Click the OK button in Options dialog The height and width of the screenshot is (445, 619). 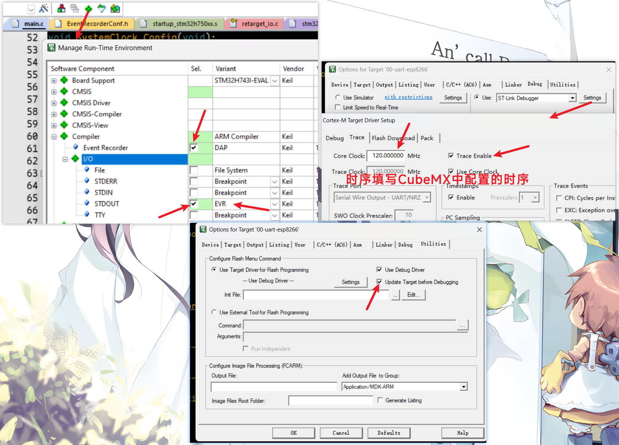293,433
